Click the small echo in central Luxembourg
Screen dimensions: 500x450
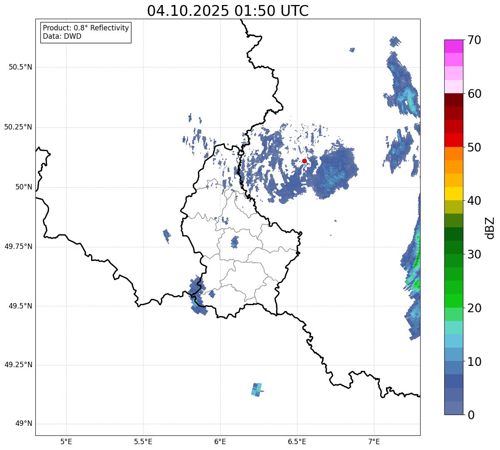(x=235, y=242)
